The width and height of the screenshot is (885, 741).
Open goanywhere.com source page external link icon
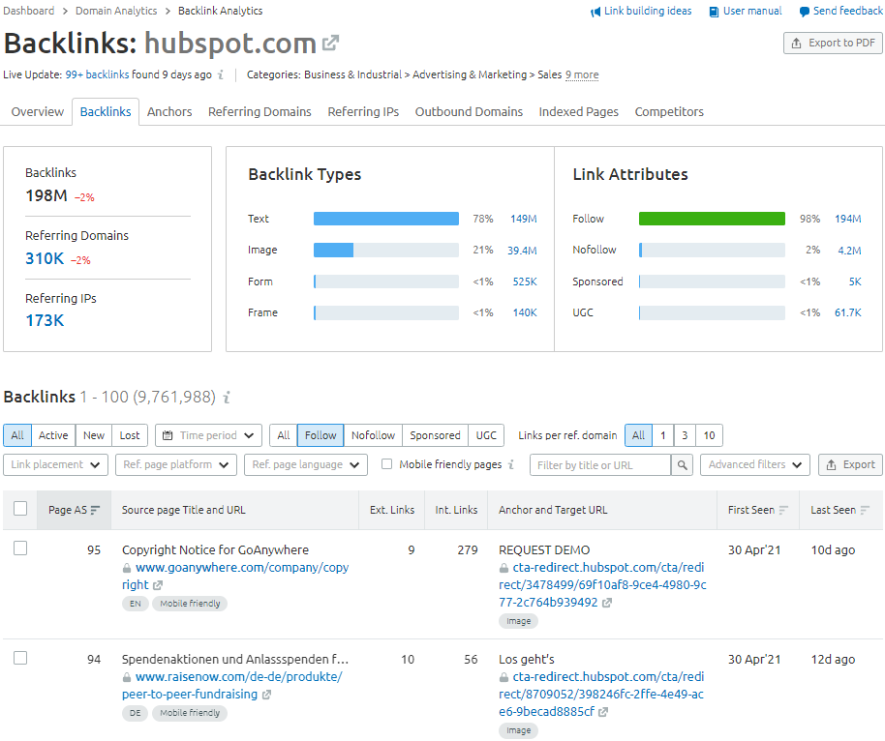coord(158,585)
